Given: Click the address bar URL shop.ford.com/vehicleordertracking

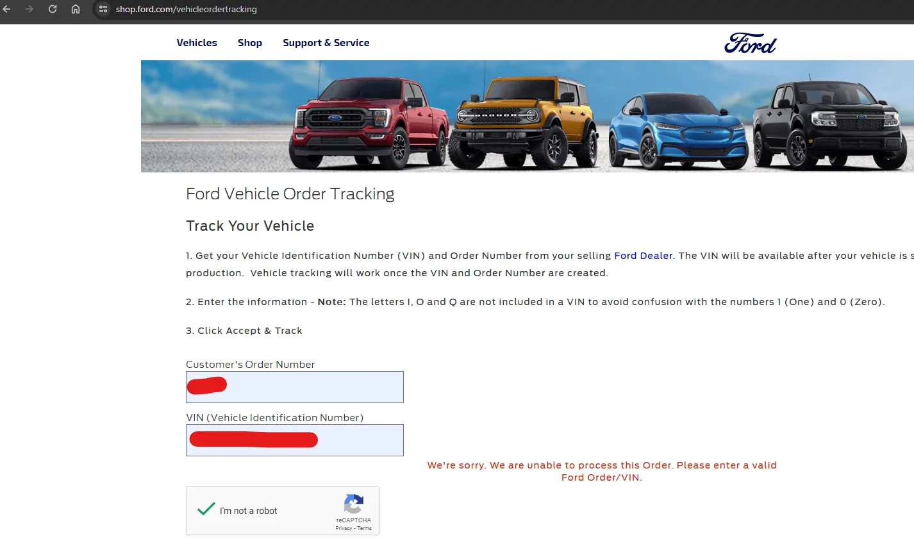Looking at the screenshot, I should pos(187,9).
